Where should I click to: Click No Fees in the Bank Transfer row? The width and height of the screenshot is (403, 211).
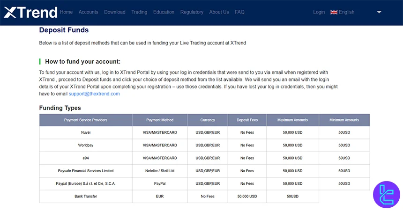208,196
